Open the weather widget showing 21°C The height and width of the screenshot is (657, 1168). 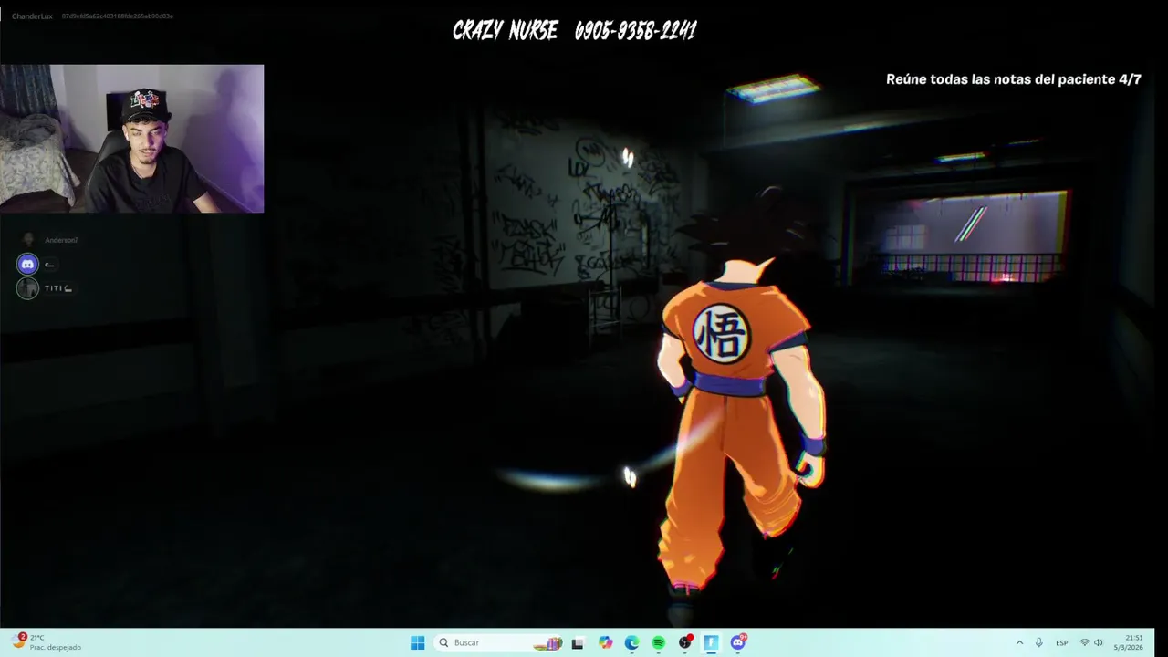click(46, 642)
